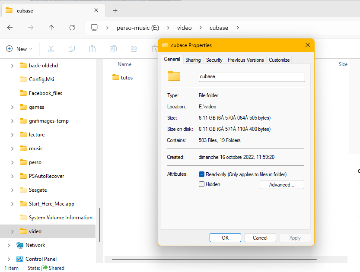Click cubase in address breadcrumb
360x272 pixels.
point(219,28)
